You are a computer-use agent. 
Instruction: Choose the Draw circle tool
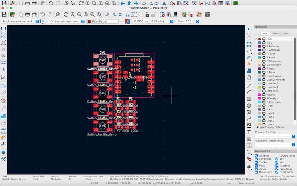click(x=249, y=106)
